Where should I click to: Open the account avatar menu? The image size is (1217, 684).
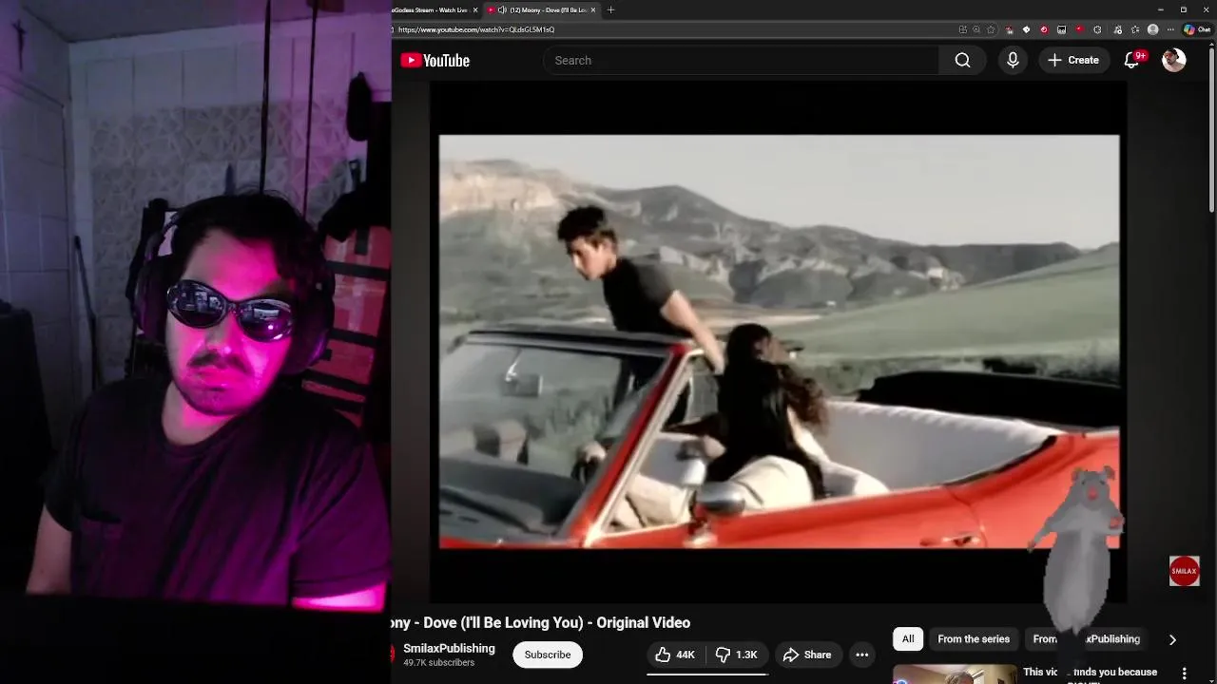(x=1174, y=60)
